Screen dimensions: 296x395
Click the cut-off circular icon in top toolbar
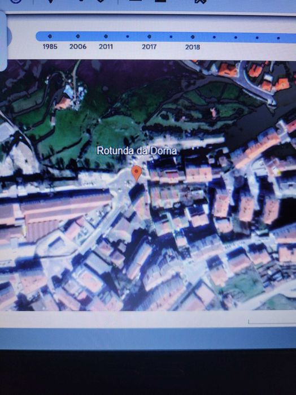tap(16, 1)
